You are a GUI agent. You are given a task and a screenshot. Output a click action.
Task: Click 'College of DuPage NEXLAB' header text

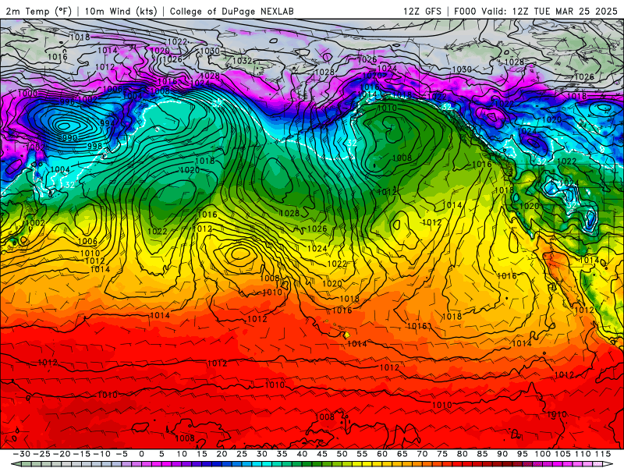[x=232, y=11]
